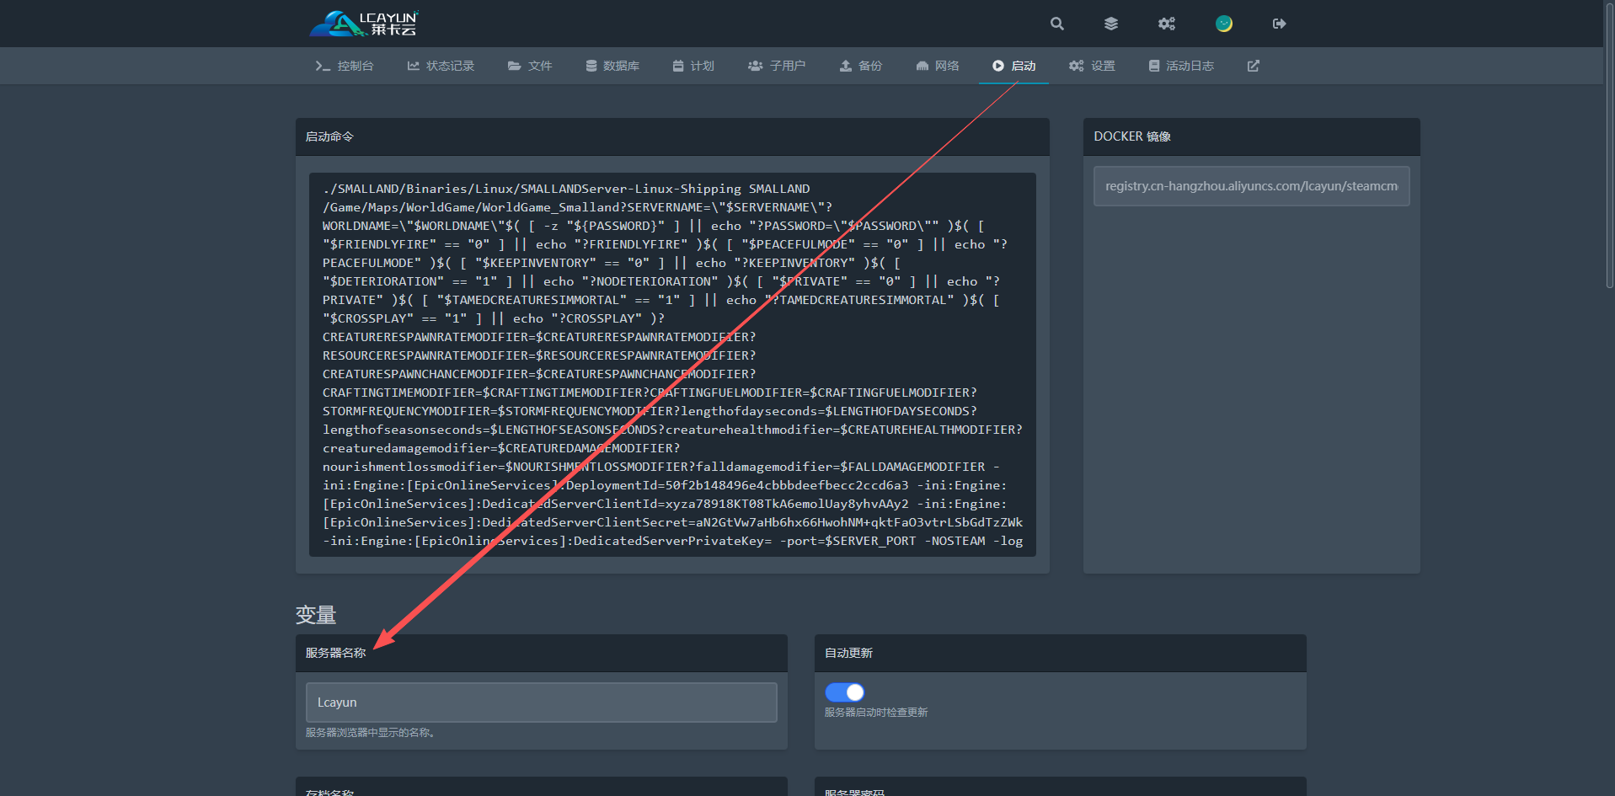Viewport: 1615px width, 796px height.
Task: Open the 活动日志 activity log tab
Action: click(1181, 66)
